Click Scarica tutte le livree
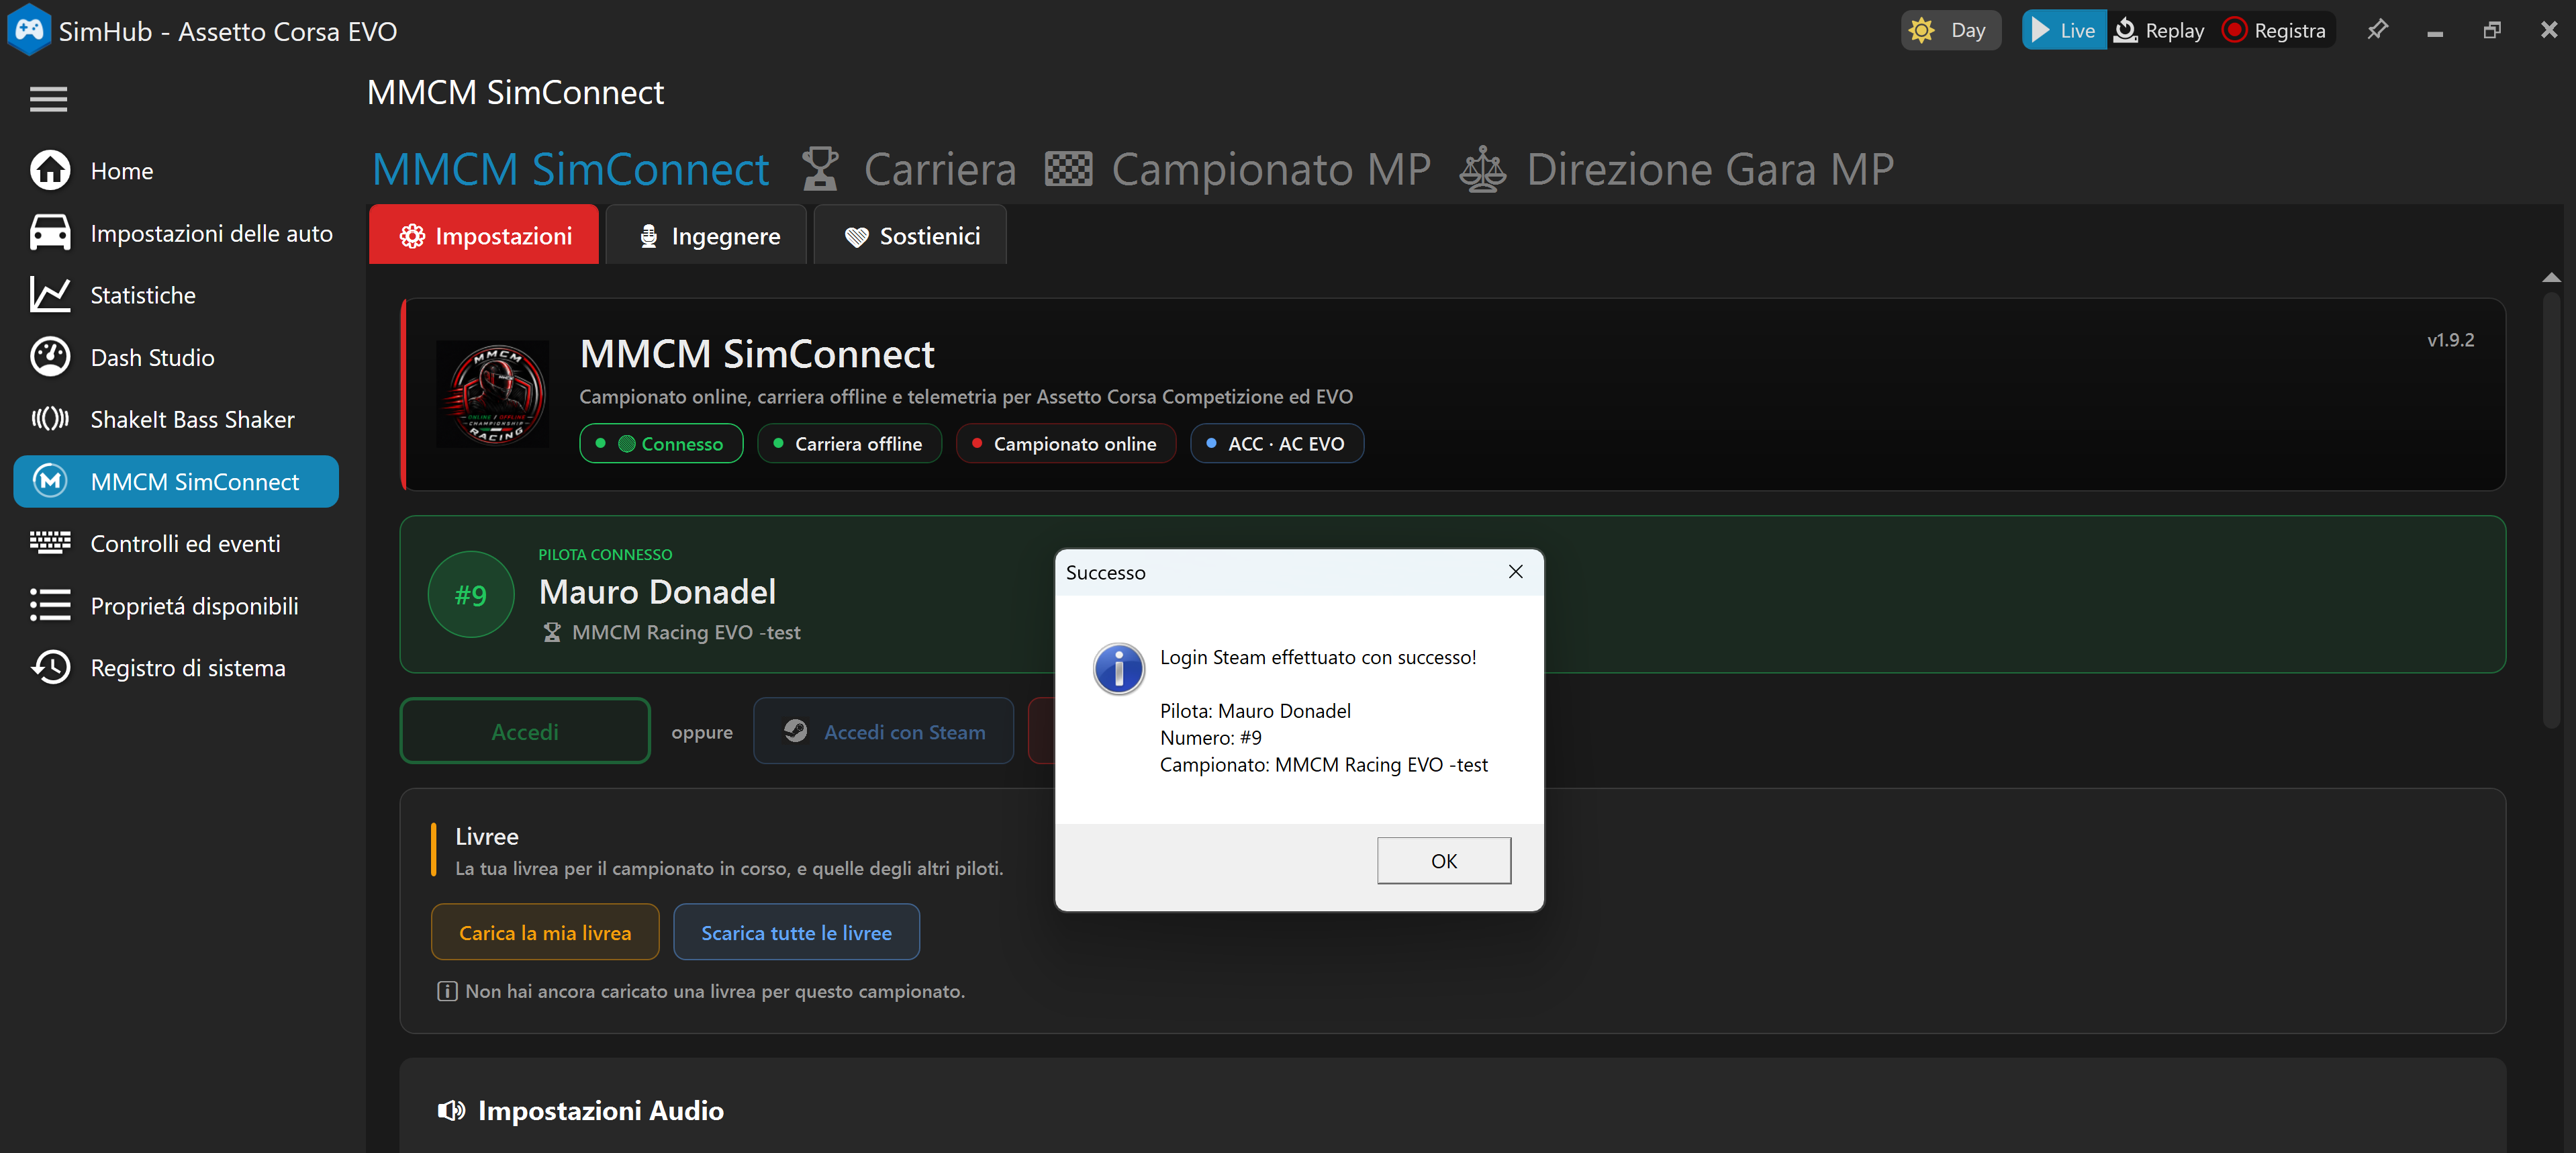Viewport: 2576px width, 1153px height. tap(796, 932)
